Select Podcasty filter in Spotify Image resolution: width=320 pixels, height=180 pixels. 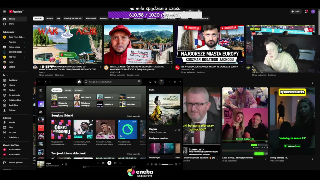tap(79, 90)
